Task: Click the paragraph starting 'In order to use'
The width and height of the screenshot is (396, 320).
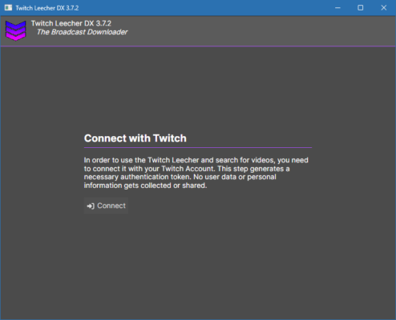Action: coord(196,173)
